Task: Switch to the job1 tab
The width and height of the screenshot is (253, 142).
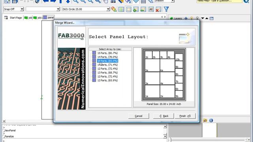Action: pyautogui.click(x=38, y=18)
